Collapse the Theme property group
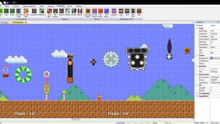 197,55
